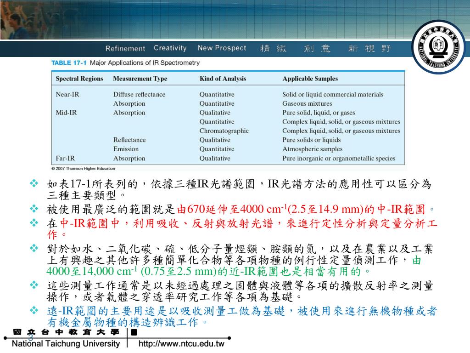Select the 'Near-IR' table cell

pos(67,94)
